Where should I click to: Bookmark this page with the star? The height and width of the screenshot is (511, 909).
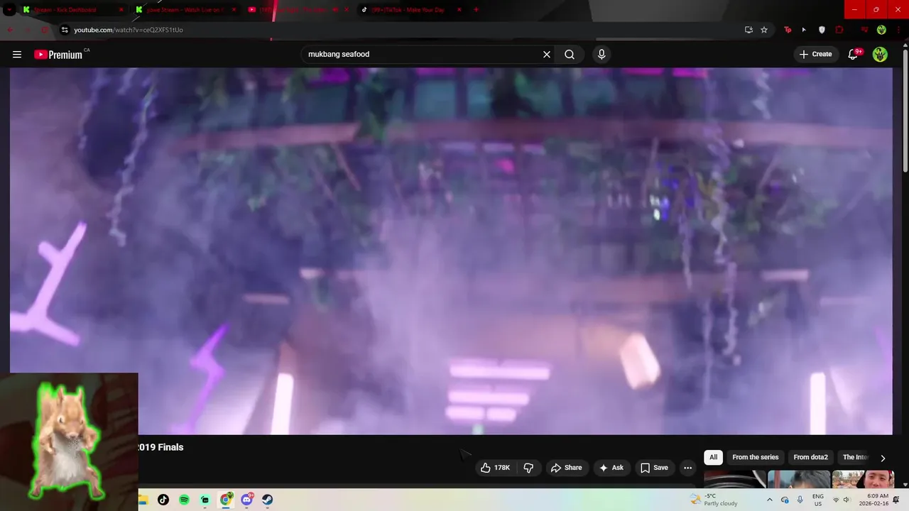[x=764, y=30]
